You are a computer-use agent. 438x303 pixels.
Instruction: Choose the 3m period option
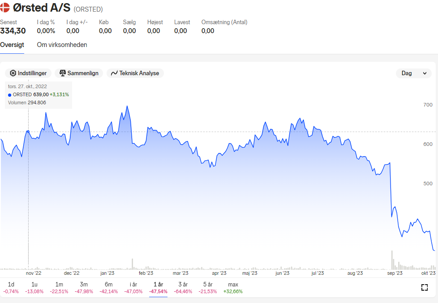tap(84, 288)
